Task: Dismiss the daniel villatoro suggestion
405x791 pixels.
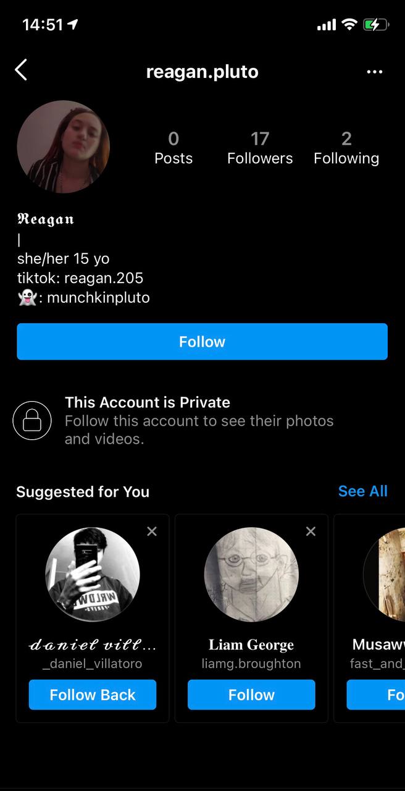Action: (152, 531)
